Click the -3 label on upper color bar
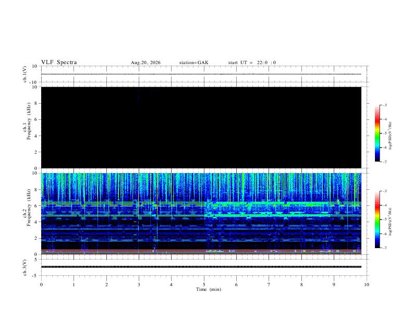Viewport: 413px width, 319px height. coord(385,105)
